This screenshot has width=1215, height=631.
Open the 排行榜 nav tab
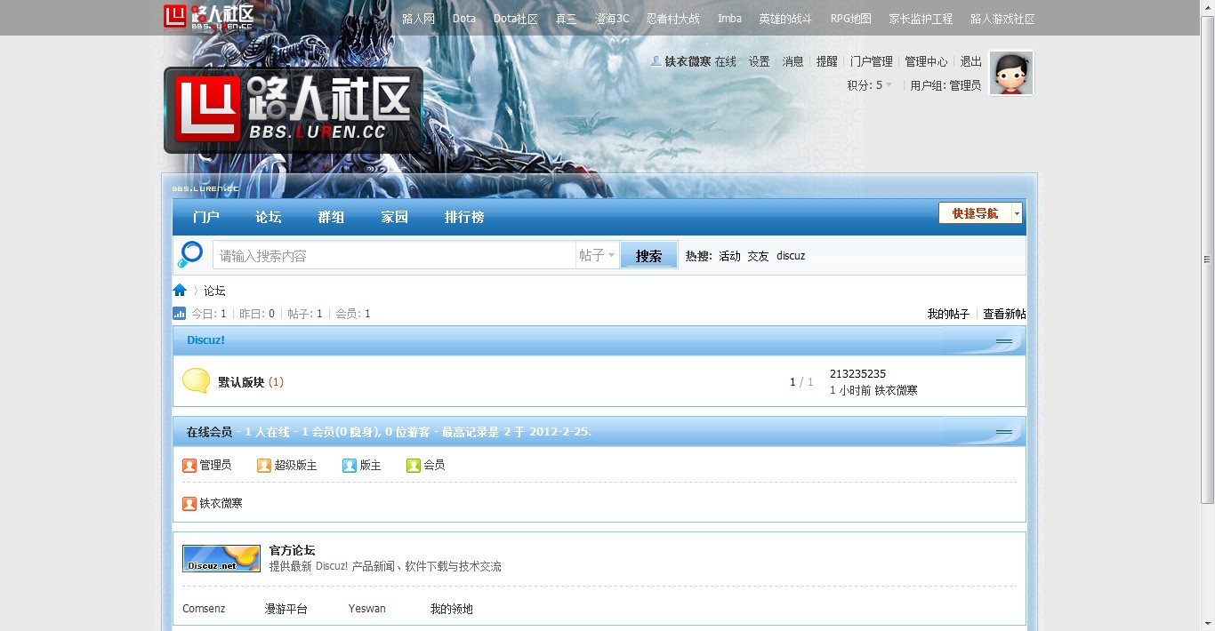[x=464, y=217]
